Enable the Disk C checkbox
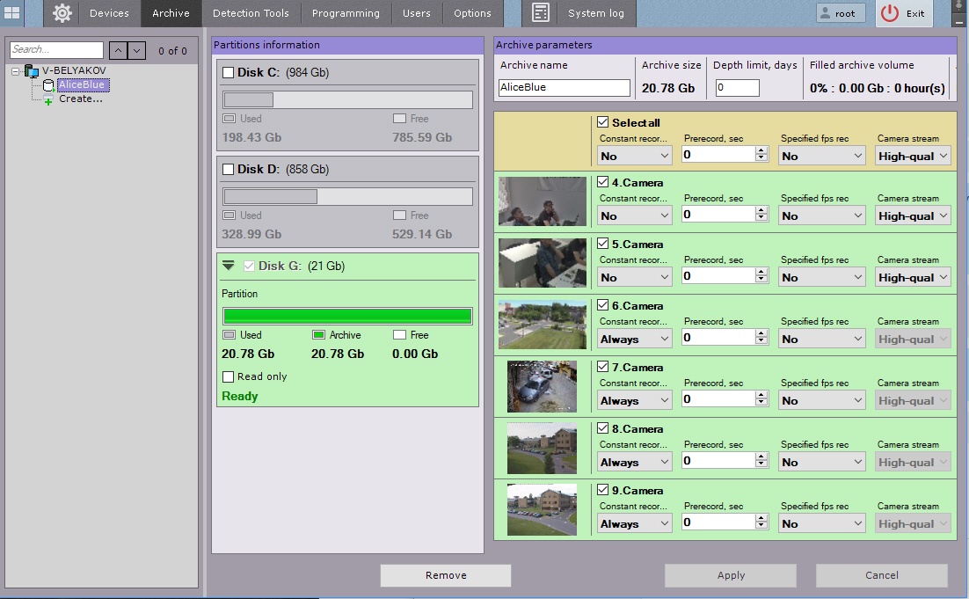 pos(229,72)
